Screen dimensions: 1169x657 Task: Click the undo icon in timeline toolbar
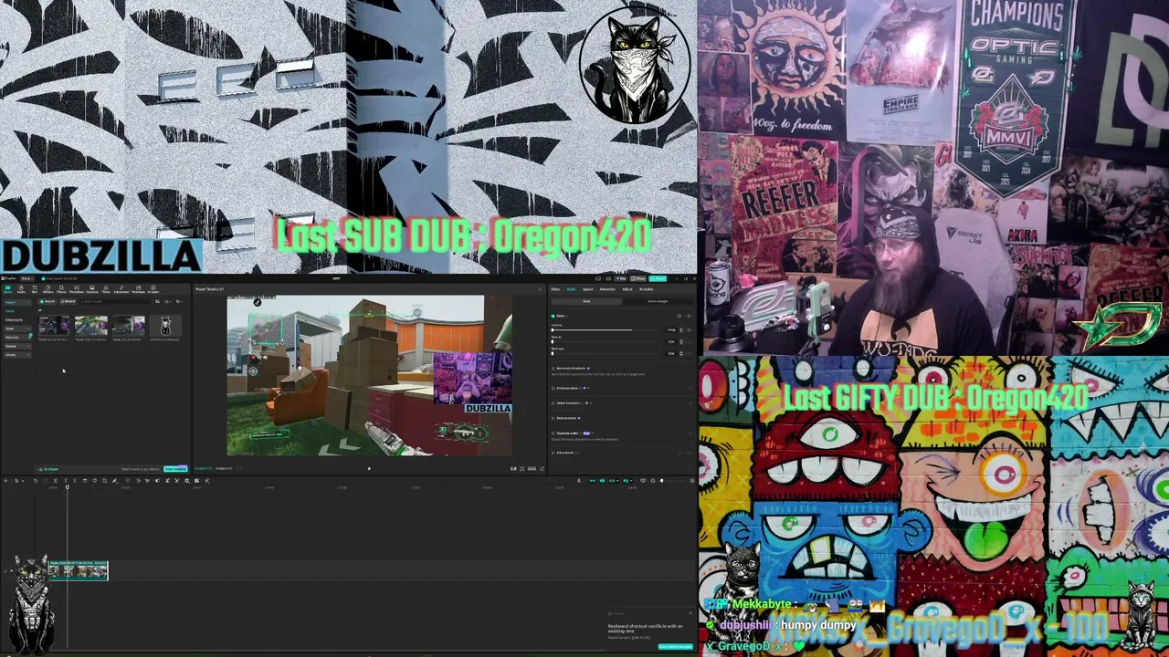tap(37, 481)
